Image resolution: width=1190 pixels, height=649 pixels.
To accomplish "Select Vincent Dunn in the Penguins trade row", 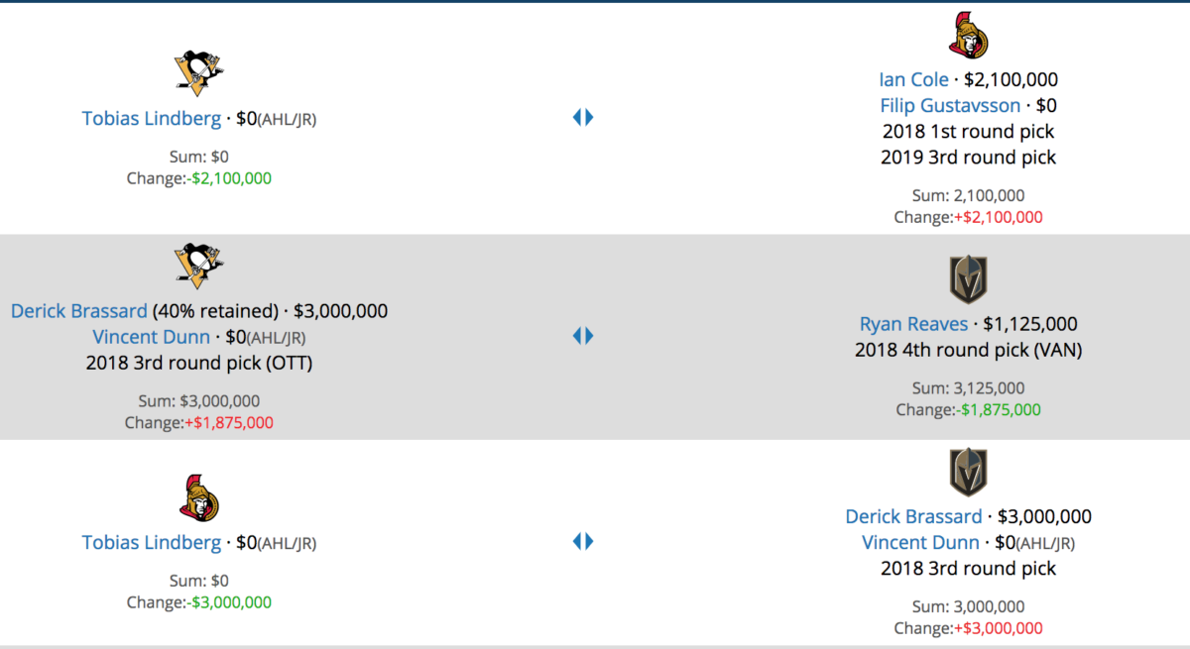I will [x=151, y=337].
